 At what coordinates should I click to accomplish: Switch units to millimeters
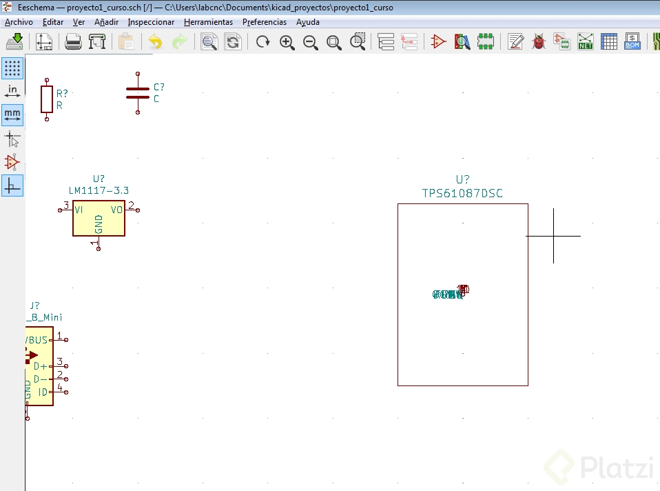point(12,115)
